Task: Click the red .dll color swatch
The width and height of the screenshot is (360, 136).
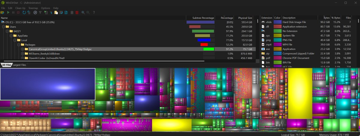Action: [x=277, y=27]
